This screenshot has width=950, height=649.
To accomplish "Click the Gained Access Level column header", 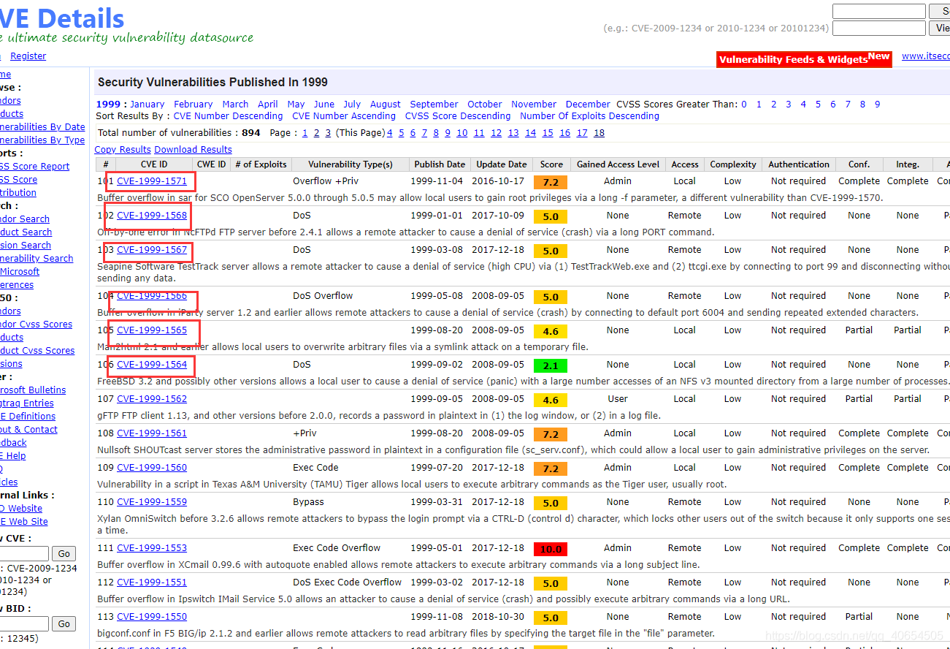I will (618, 164).
